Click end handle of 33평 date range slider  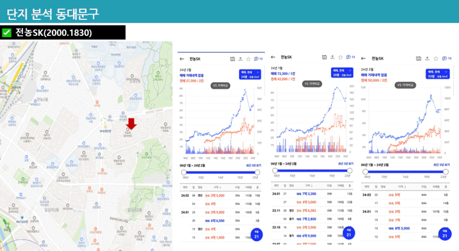[x=446, y=172]
